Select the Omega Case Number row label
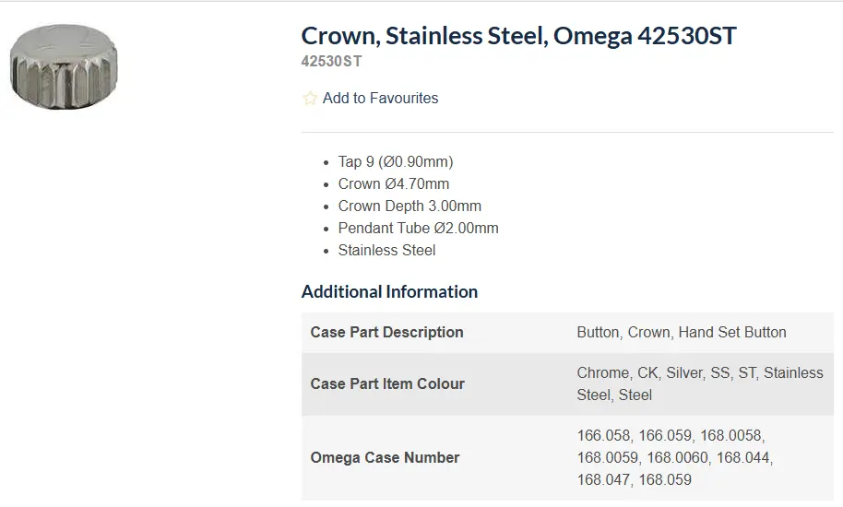 pos(385,457)
